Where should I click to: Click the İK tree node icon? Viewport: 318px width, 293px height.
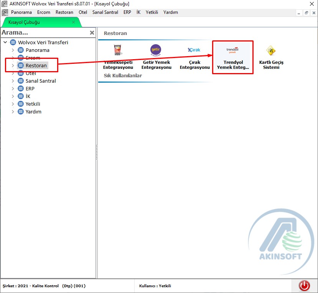point(21,96)
